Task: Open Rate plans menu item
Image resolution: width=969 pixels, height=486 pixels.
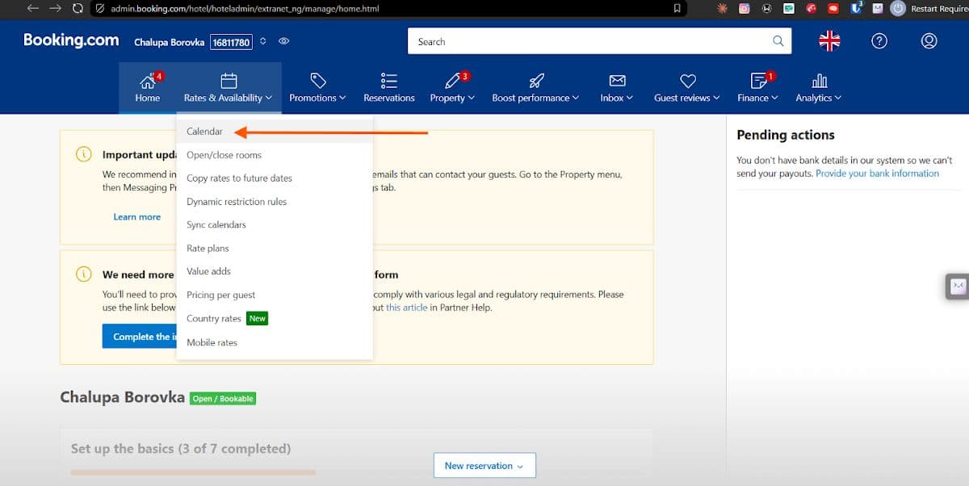Action: [x=275, y=249]
